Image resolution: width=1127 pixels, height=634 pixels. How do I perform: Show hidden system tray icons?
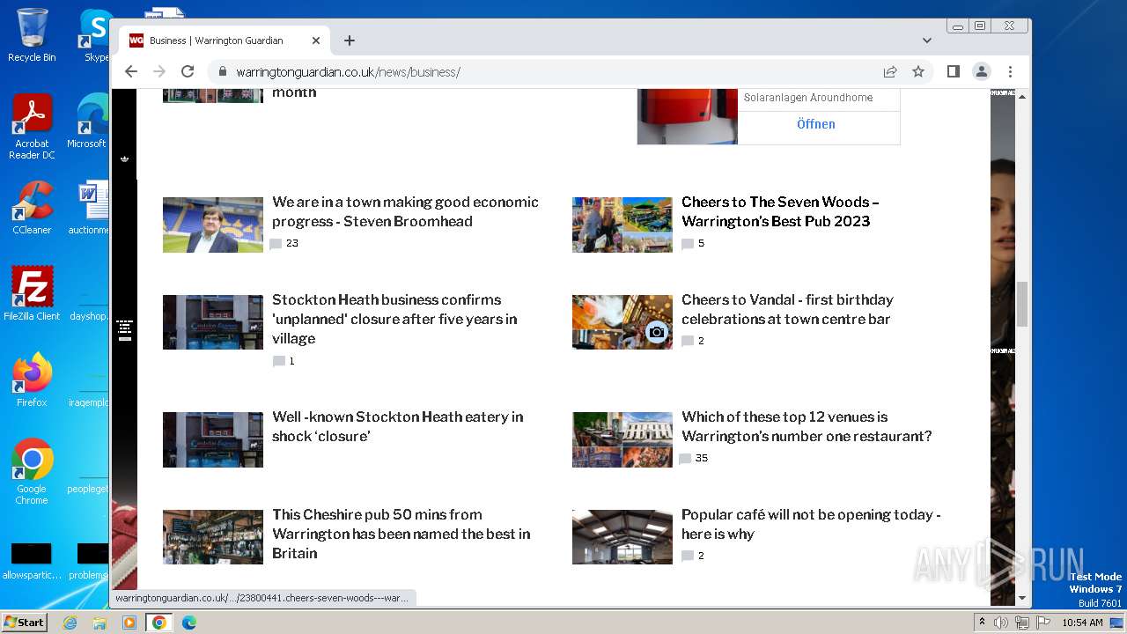[982, 623]
